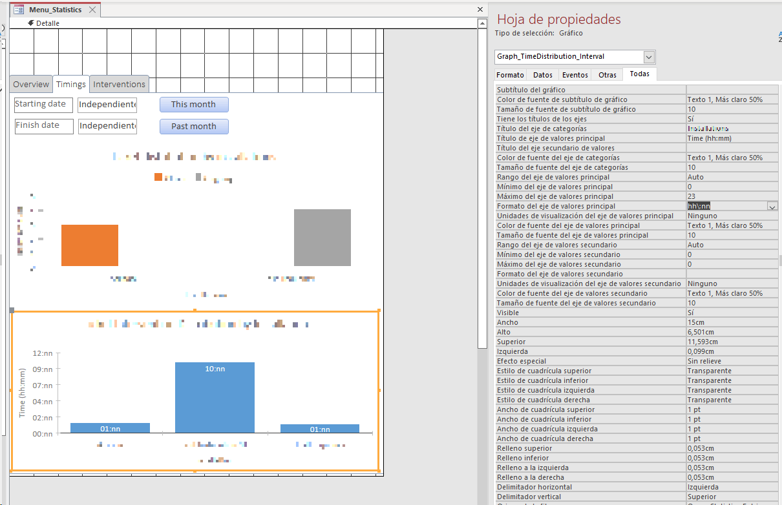782x505 pixels.
Task: Click the Menu_Statistics form icon in tab
Action: click(19, 10)
